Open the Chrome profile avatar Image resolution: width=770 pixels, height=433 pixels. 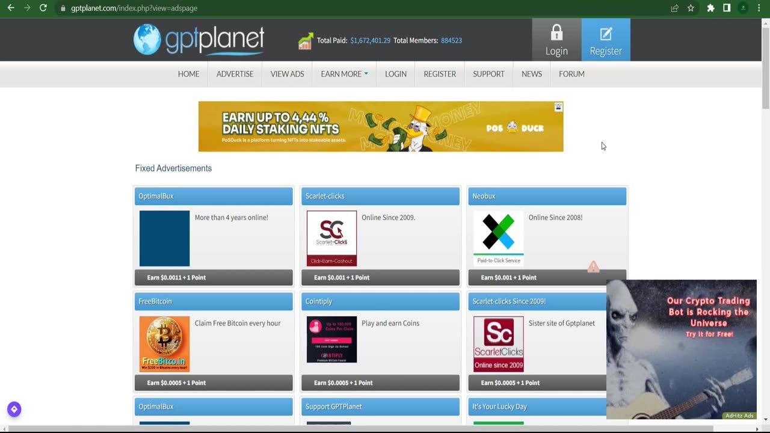click(x=744, y=8)
